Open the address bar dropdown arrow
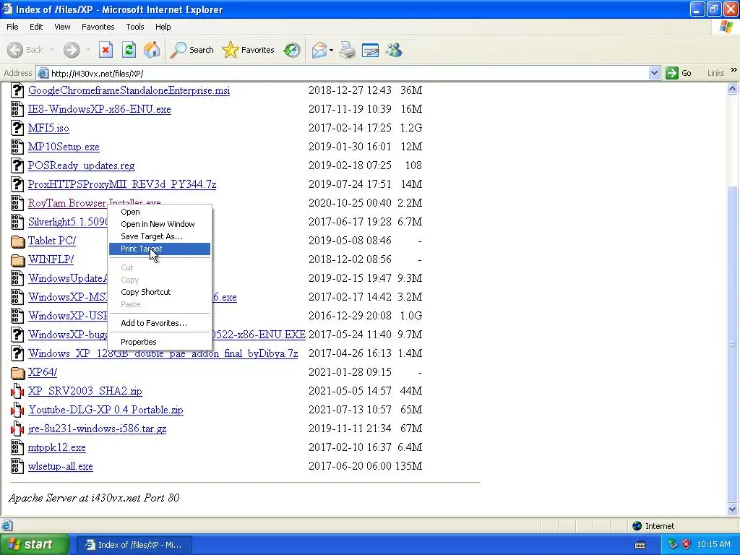This screenshot has width=740, height=555. click(x=654, y=73)
